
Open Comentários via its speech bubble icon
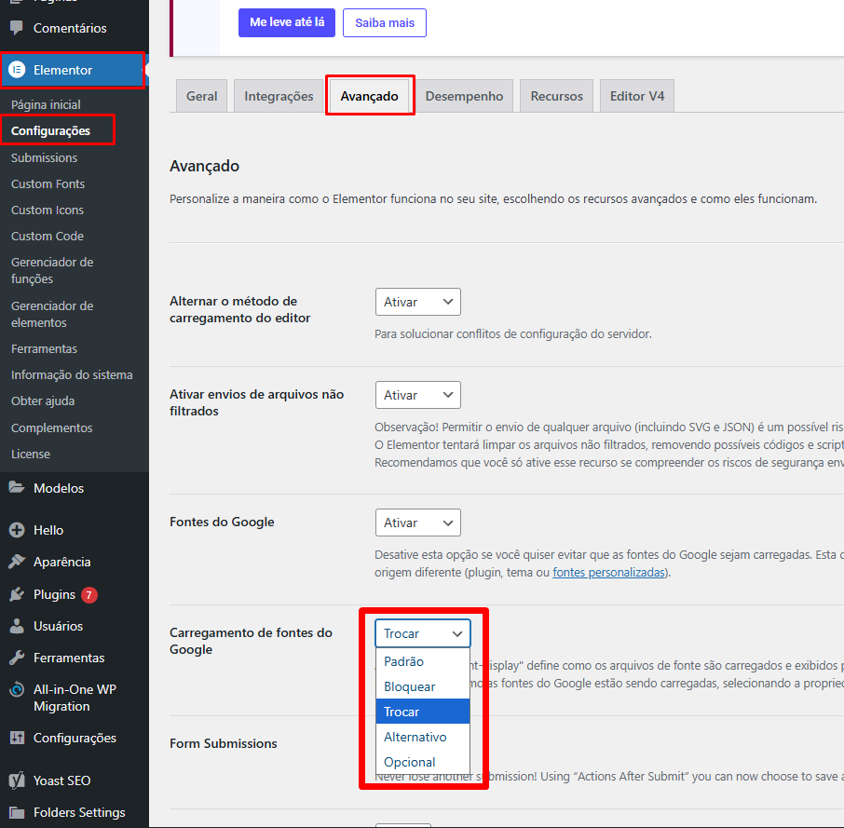coord(17,28)
